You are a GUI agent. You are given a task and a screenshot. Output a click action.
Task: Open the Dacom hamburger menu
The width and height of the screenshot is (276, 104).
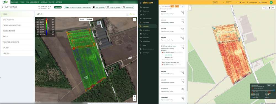point(140,2)
